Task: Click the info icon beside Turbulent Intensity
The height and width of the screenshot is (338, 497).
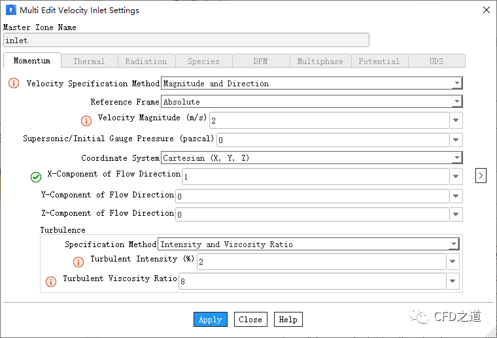Action: [78, 262]
